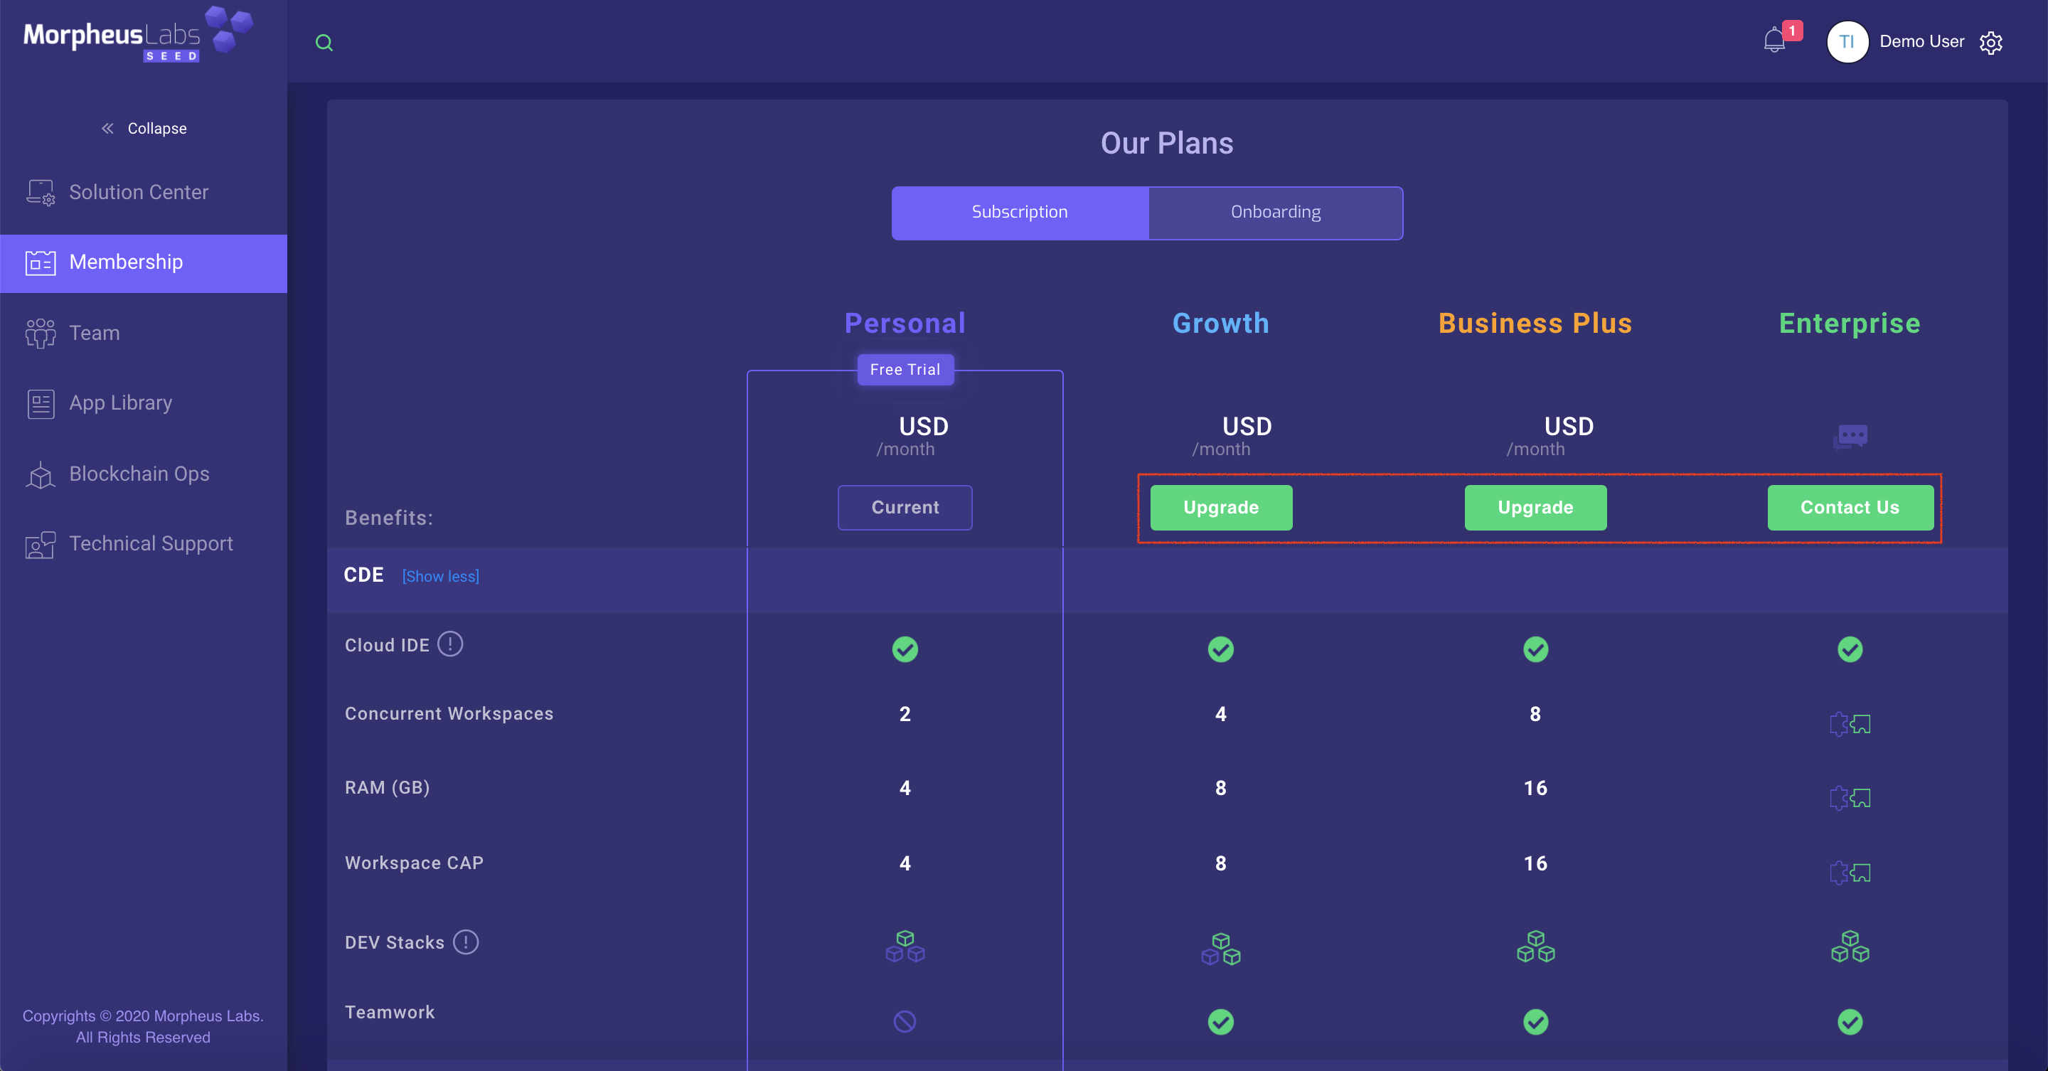Open Technical Support in the sidebar
The image size is (2048, 1071).
[x=150, y=544]
